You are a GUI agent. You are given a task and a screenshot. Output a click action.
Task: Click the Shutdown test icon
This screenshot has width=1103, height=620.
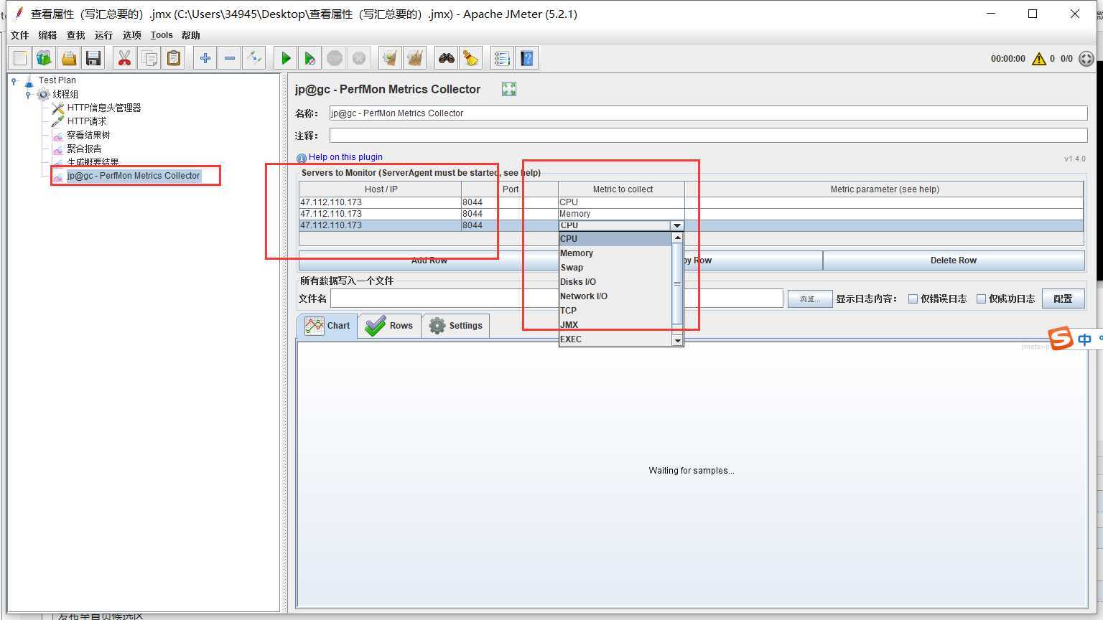[359, 58]
